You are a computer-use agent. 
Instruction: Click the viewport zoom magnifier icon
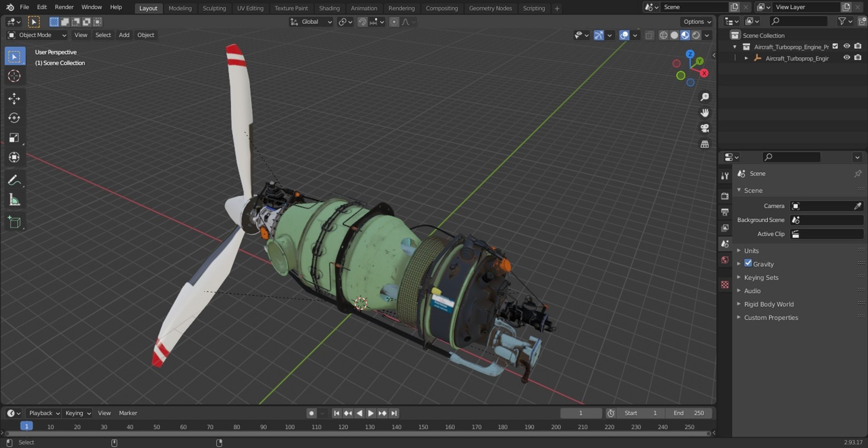(704, 97)
